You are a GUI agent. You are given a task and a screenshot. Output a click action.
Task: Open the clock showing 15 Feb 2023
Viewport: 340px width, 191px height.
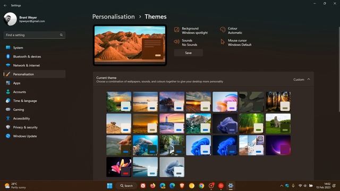323,186
